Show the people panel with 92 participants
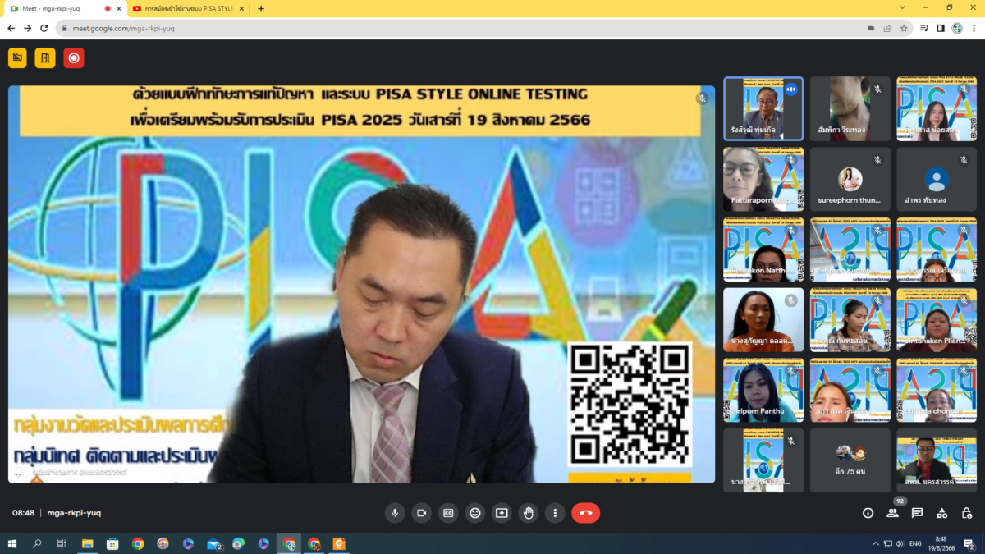Image resolution: width=985 pixels, height=554 pixels. pos(892,513)
